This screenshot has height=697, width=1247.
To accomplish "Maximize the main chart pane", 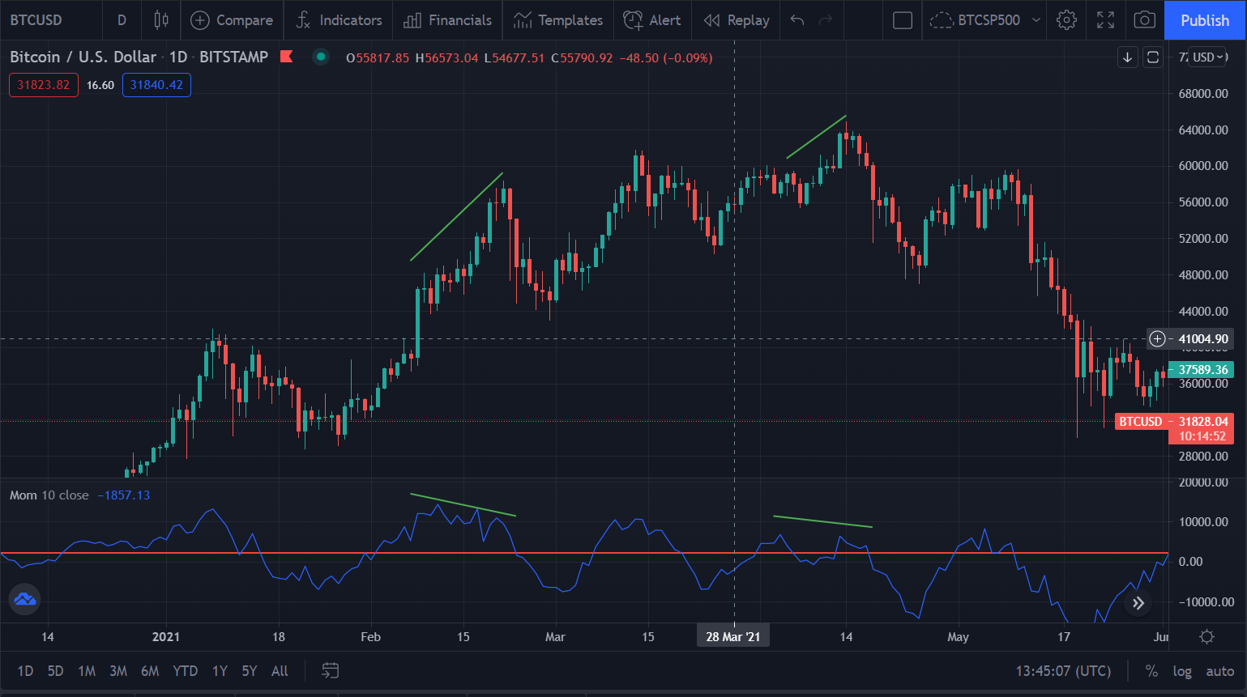I will [1152, 57].
